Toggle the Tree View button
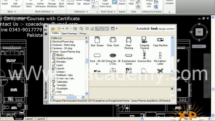Screen dimensions: 215x121 (97, 29)
